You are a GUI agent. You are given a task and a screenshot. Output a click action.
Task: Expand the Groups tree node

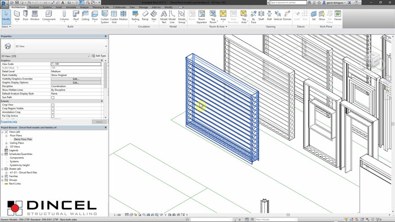coord(2,180)
